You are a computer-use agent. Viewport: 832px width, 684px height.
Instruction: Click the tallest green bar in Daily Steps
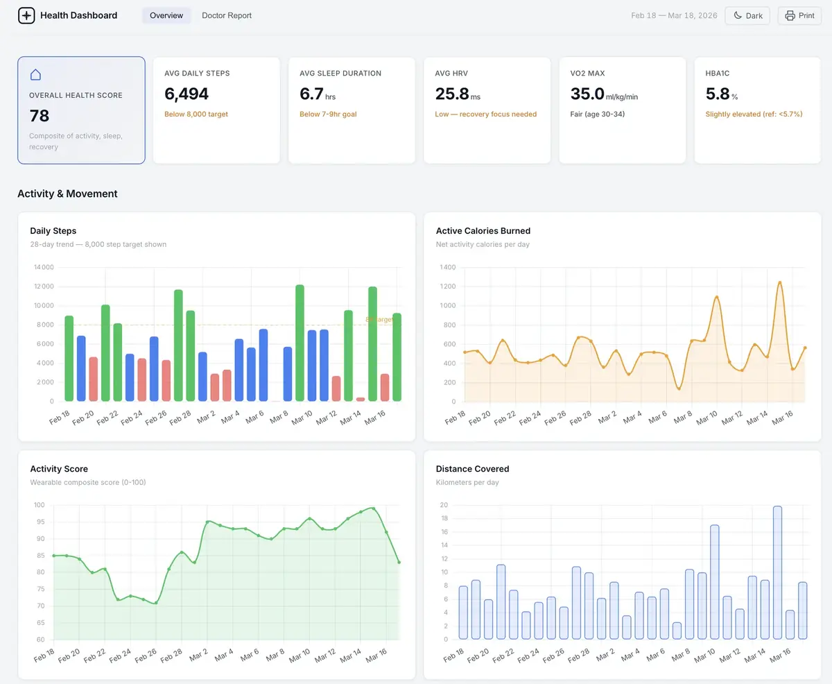tap(300, 343)
